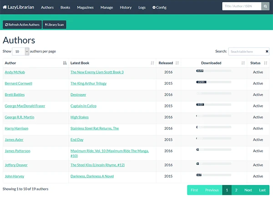The image size is (273, 200).
Task: Open the authors per page dropdown
Action: [20, 51]
